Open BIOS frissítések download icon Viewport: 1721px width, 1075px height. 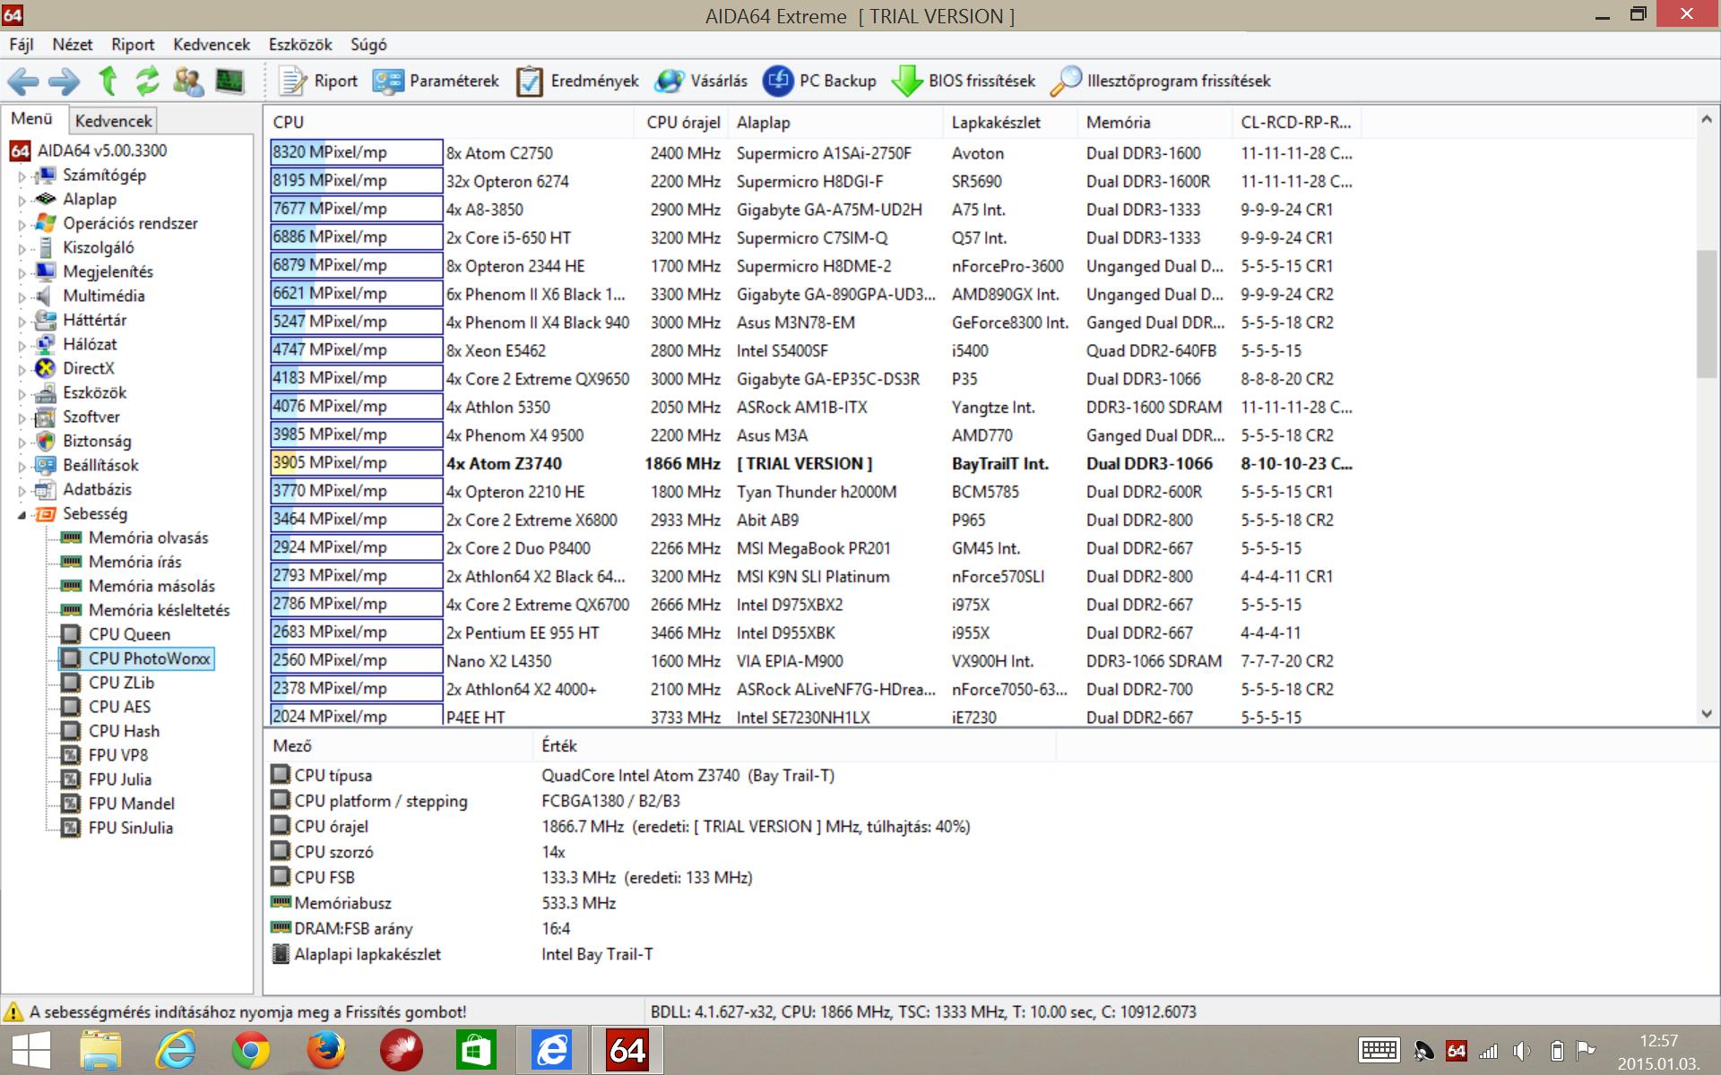coord(907,82)
